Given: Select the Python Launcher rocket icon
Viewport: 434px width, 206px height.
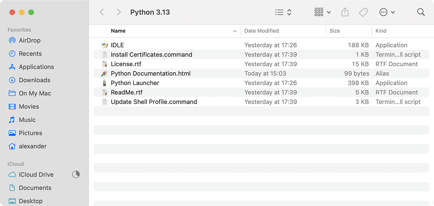Looking at the screenshot, I should click(105, 83).
